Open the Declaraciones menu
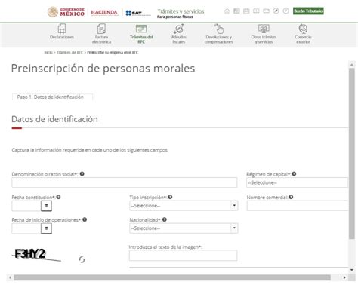Viewport: 358px width, 288px height. coord(62,32)
